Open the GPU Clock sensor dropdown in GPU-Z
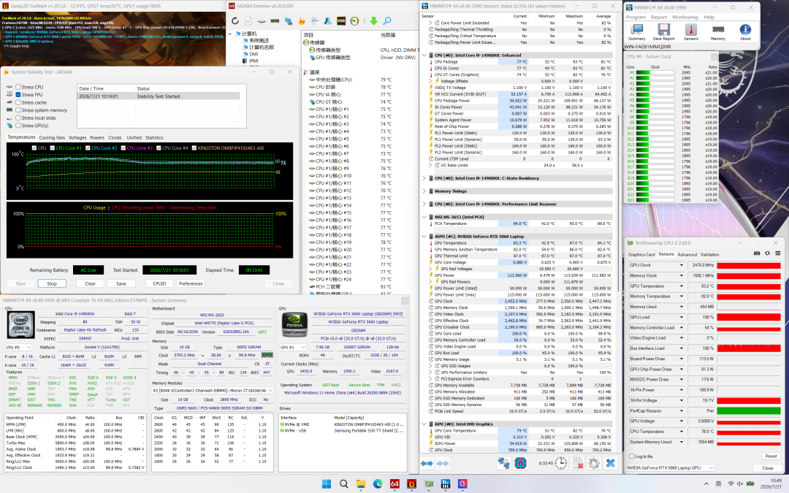 coord(682,265)
